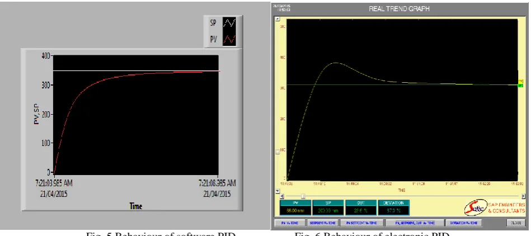Click the green SP marker at graph edge

tap(520, 86)
